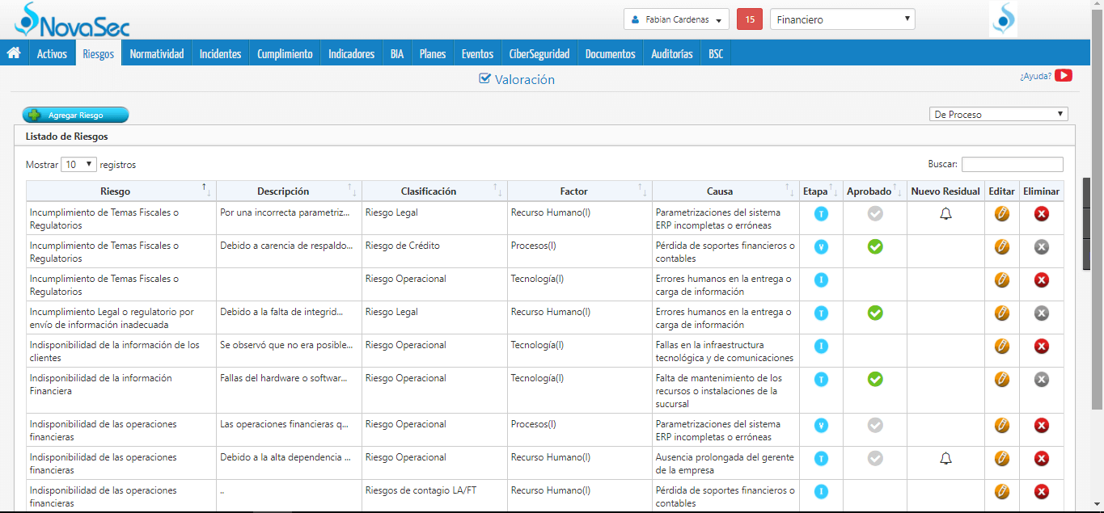Click the Agregar Riesgo button
Image resolution: width=1104 pixels, height=513 pixels.
[75, 115]
